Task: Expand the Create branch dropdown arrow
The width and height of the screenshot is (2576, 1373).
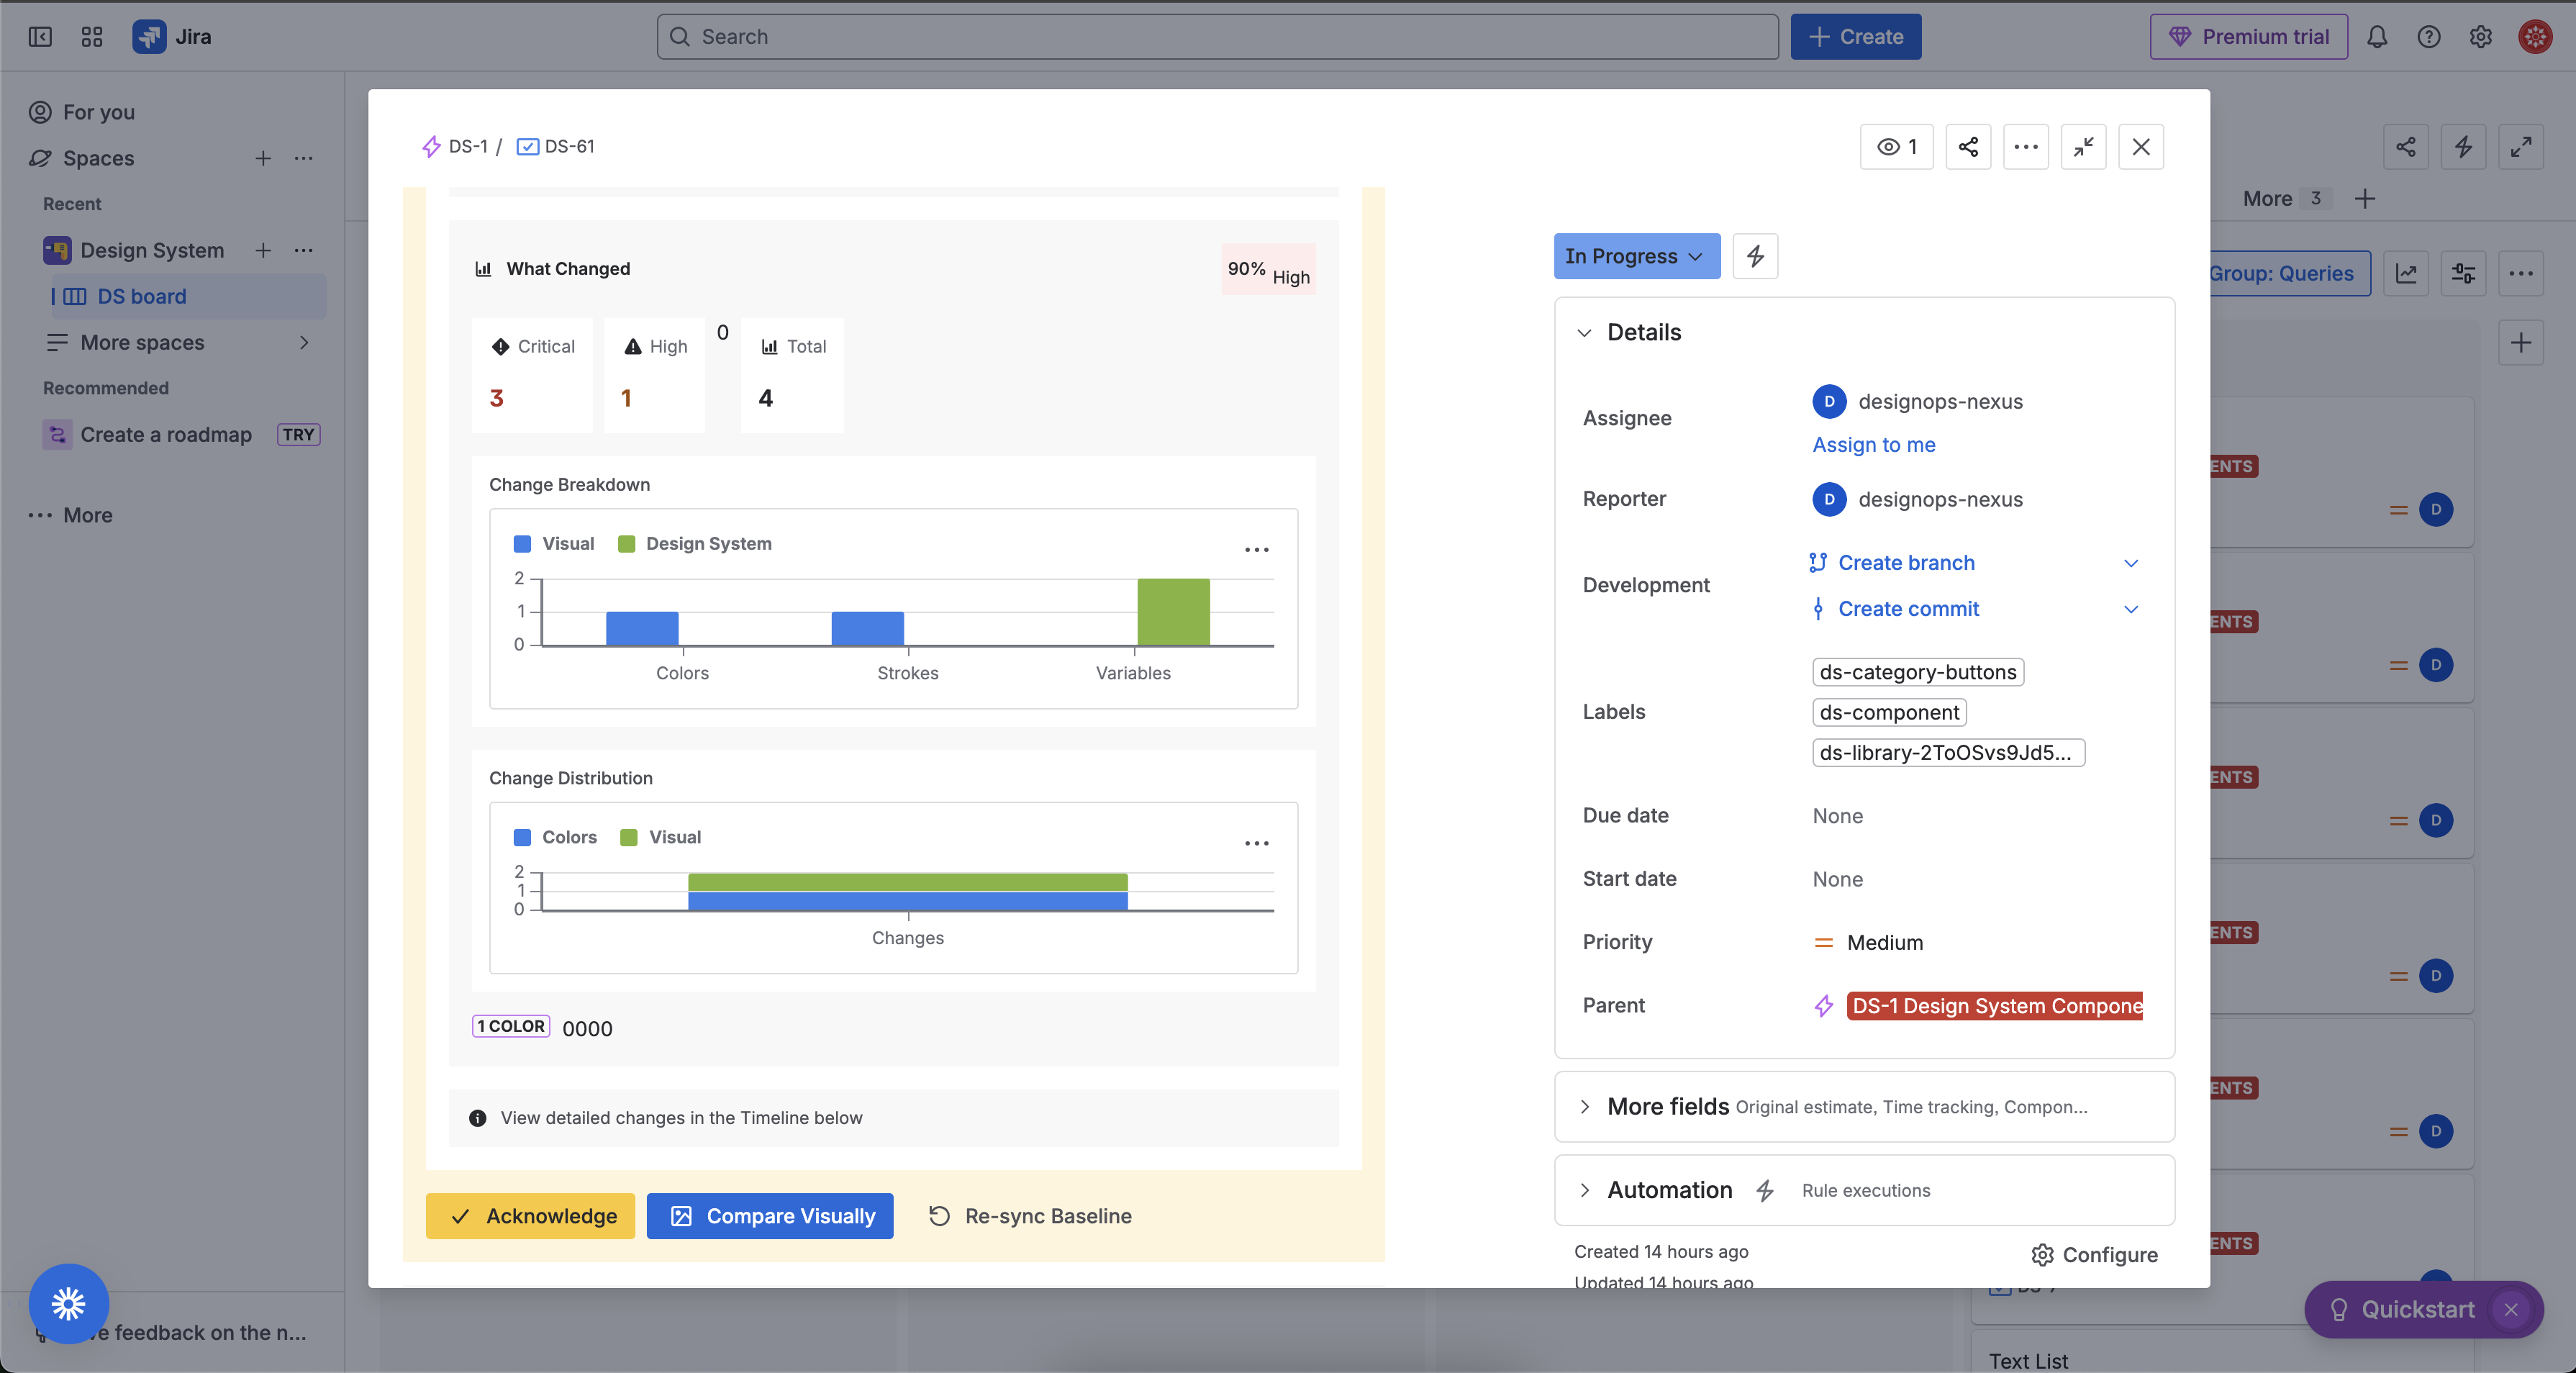Action: (x=2130, y=563)
